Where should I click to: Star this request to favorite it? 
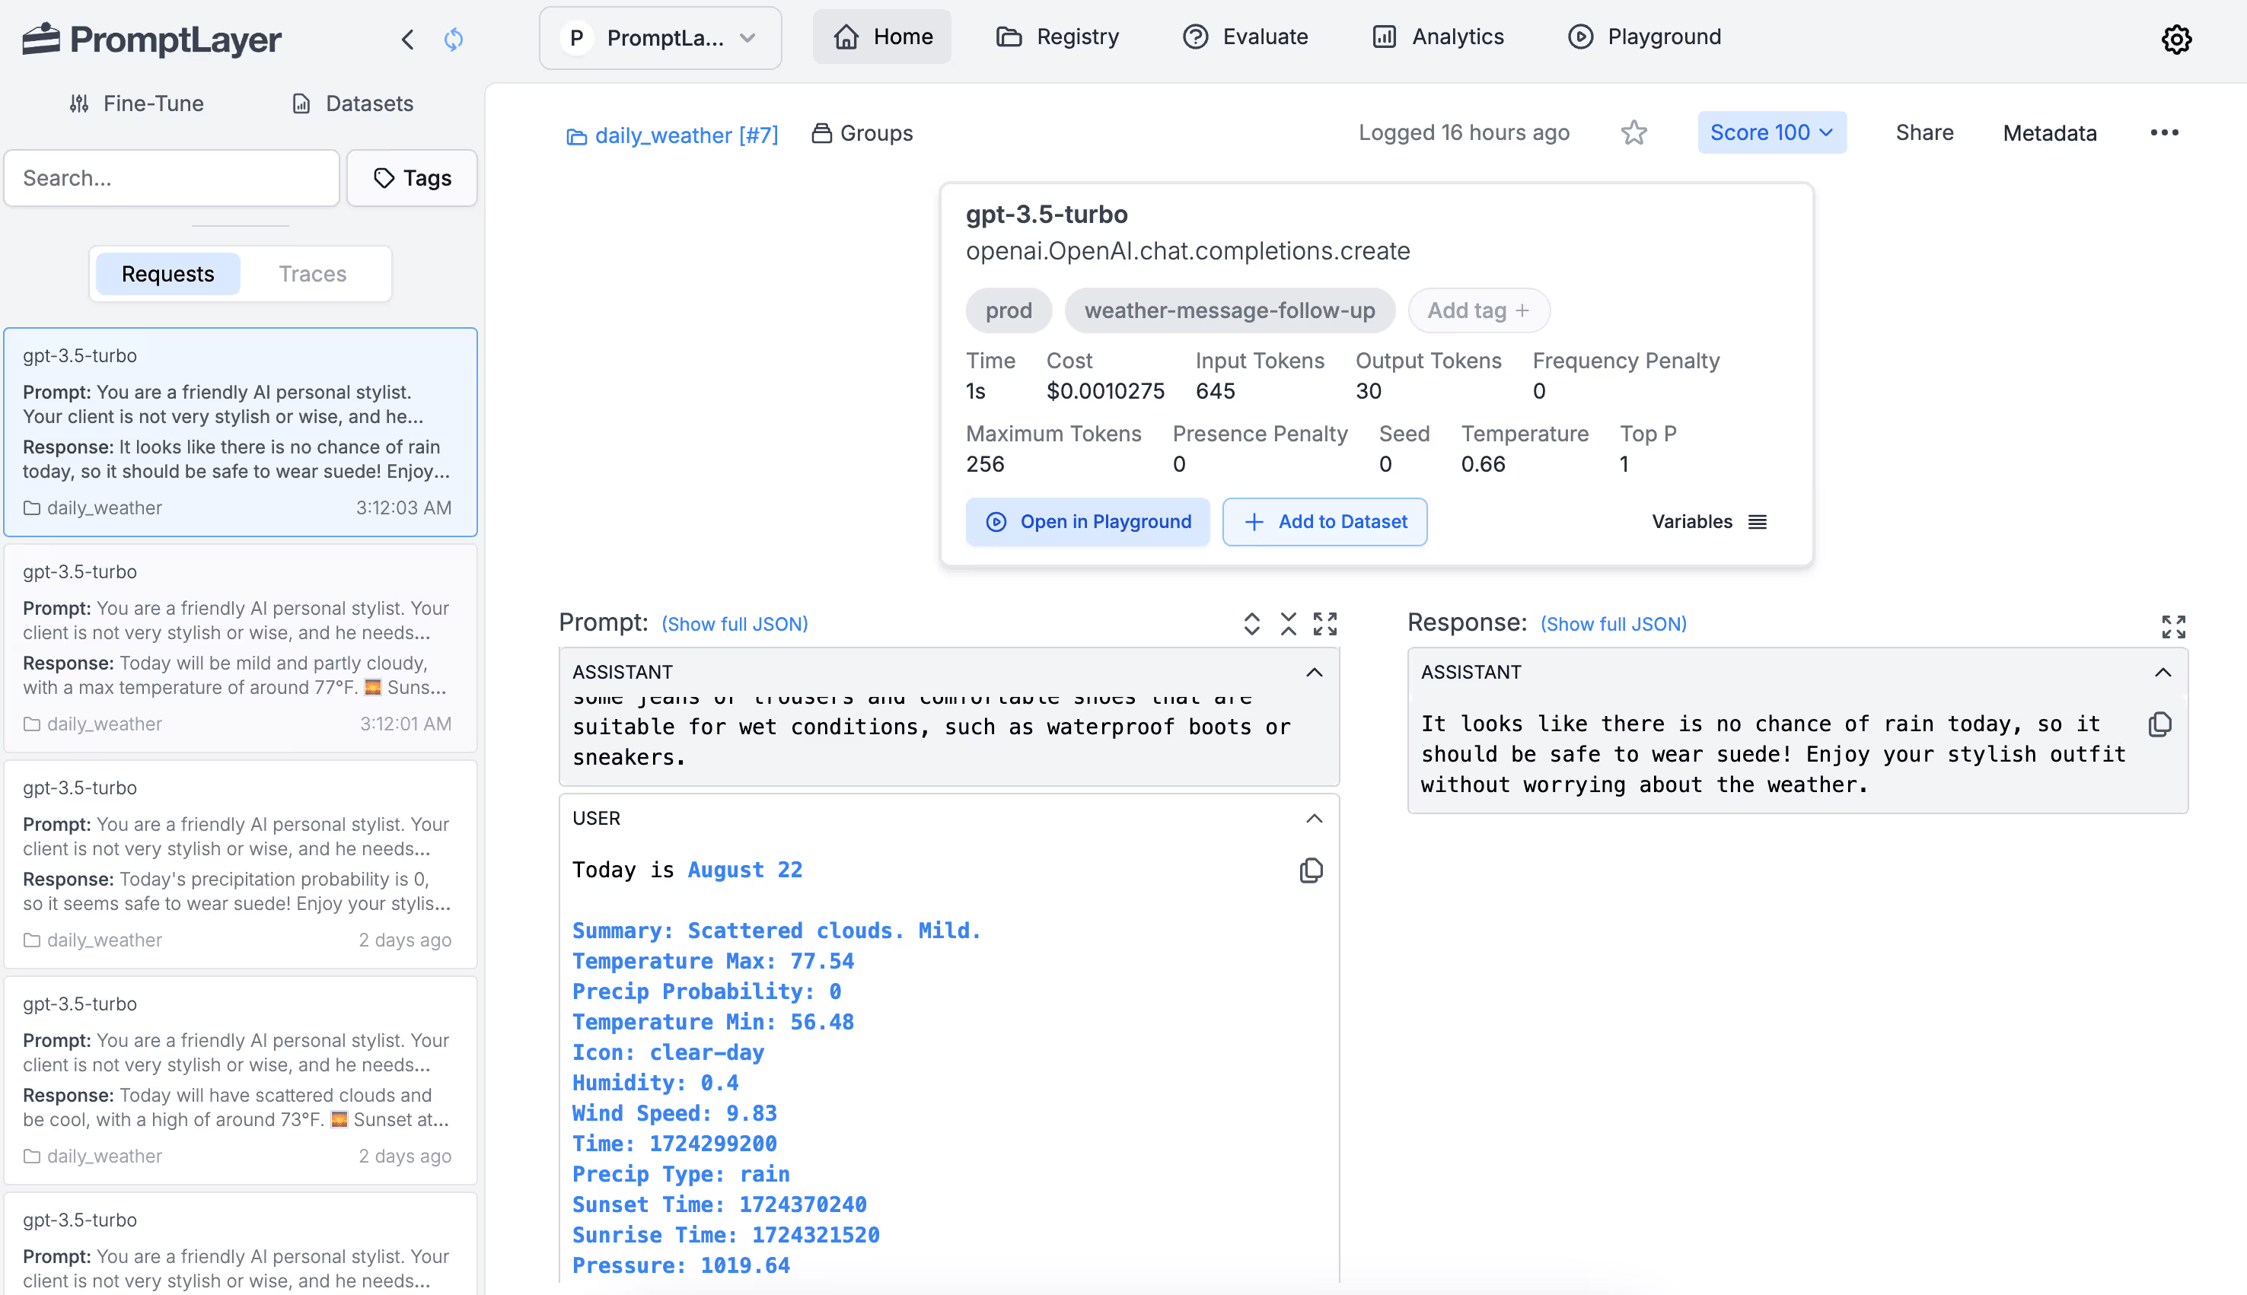(1633, 132)
